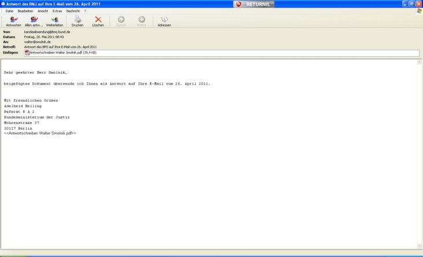The height and width of the screenshot is (257, 423).
Task: Click the Betreff subject line text
Action: (x=60, y=47)
